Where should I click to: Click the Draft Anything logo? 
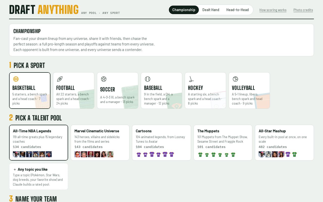click(44, 10)
